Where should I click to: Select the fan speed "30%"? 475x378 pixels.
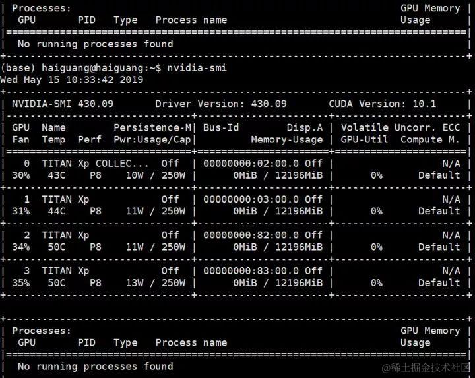click(21, 175)
